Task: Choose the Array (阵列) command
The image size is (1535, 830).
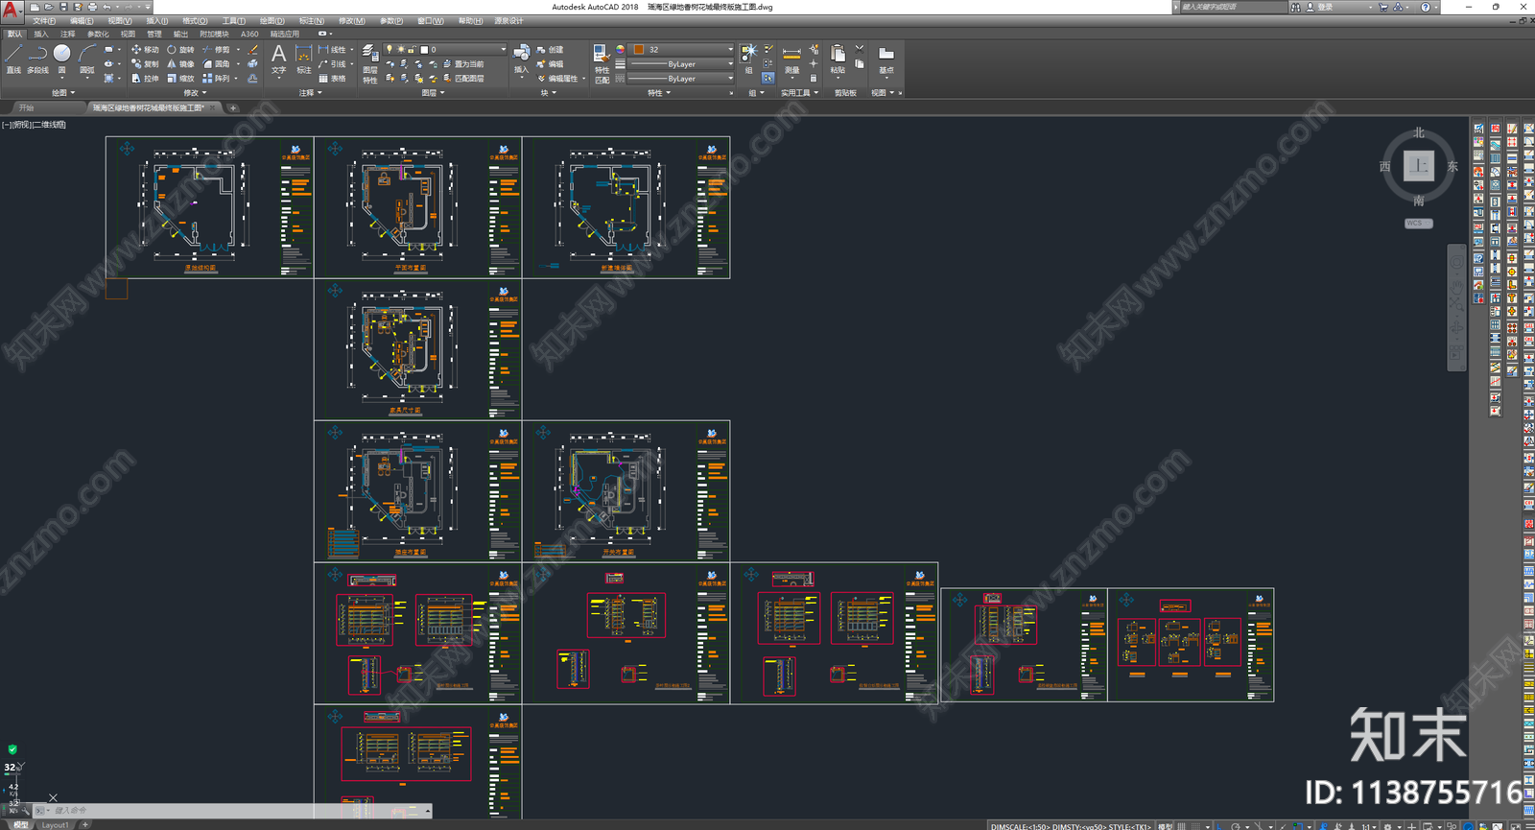Action: 216,79
